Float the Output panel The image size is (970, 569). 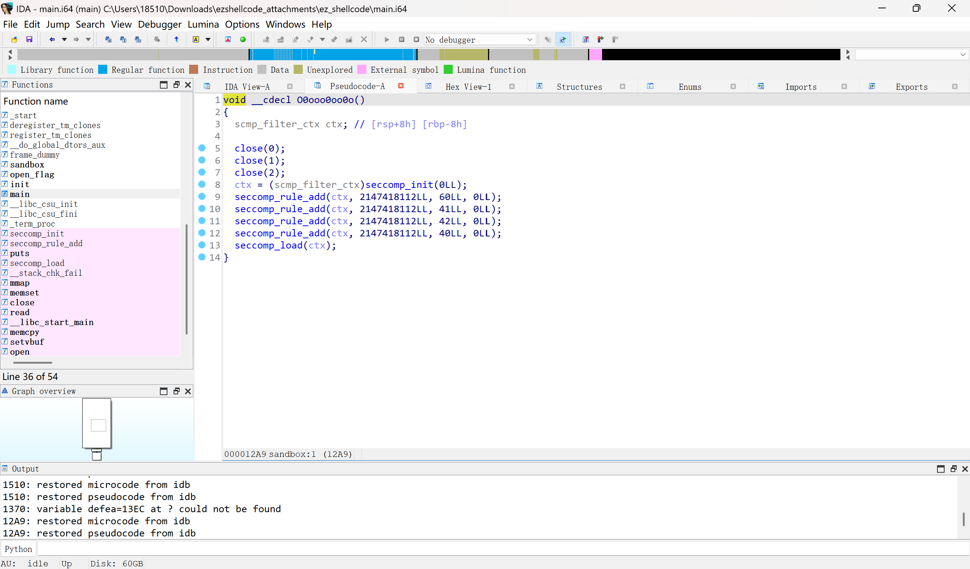[953, 469]
